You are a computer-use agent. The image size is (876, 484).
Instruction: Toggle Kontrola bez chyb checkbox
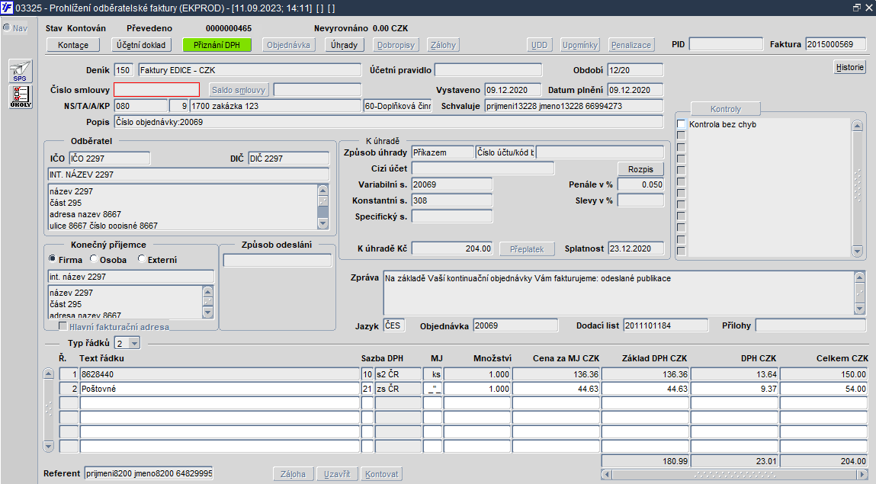click(x=681, y=124)
